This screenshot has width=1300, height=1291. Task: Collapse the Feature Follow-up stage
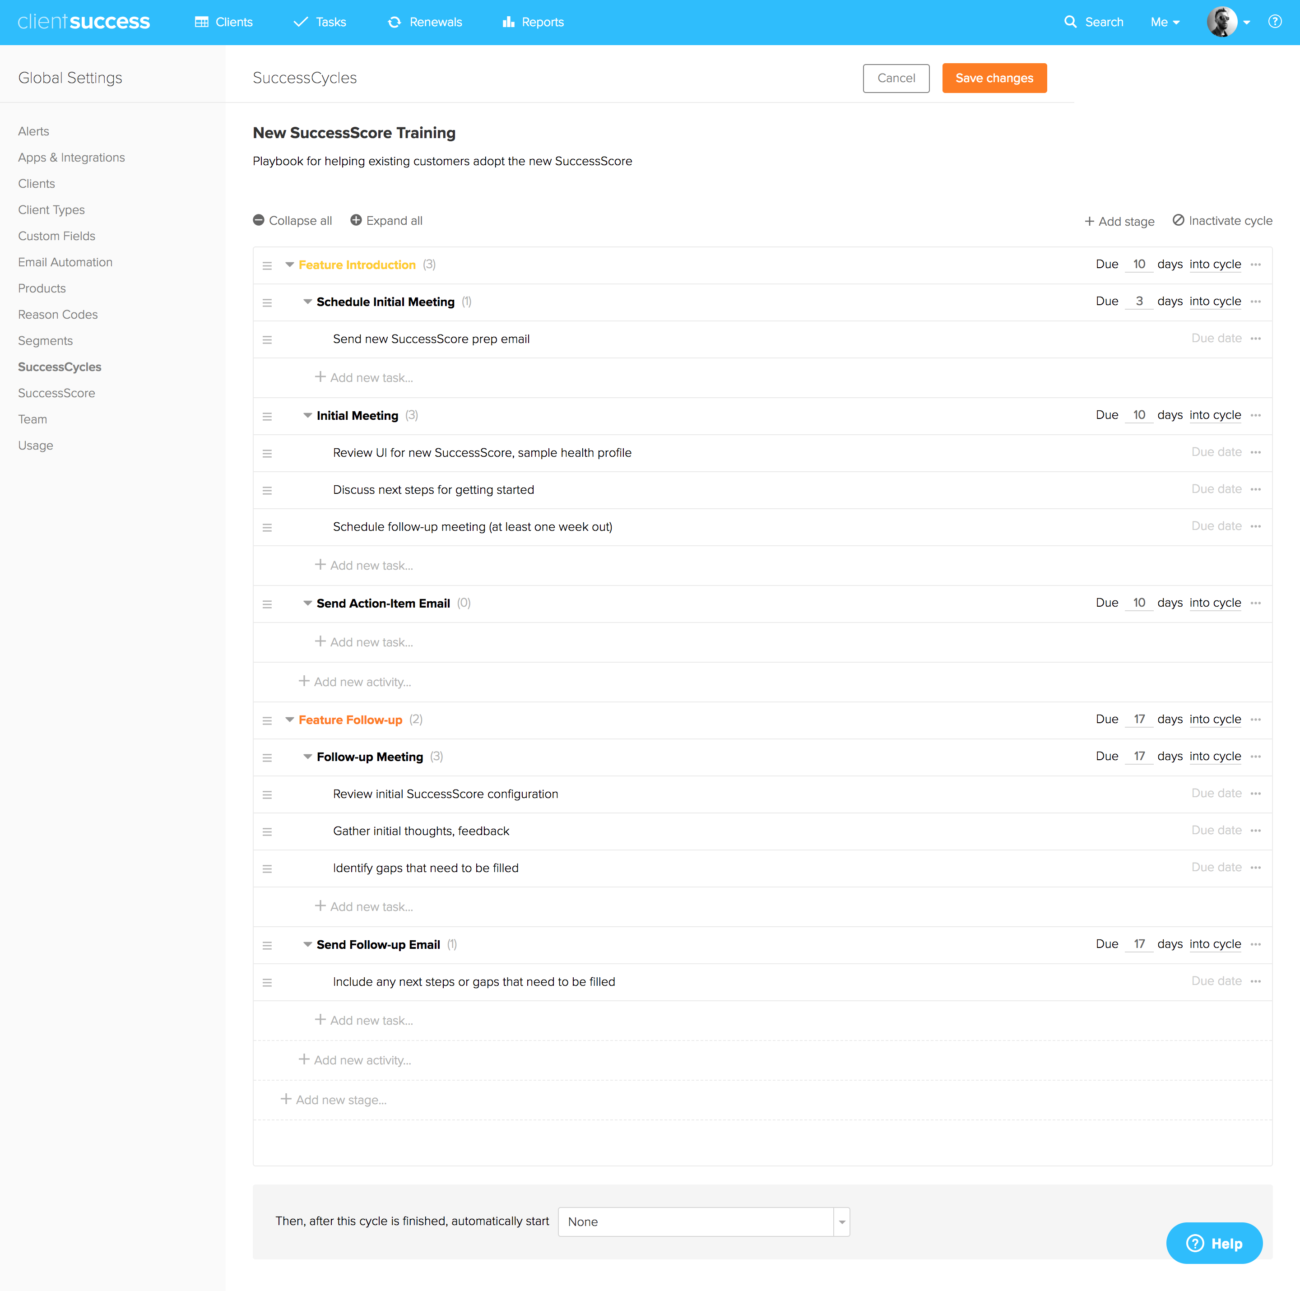(x=289, y=719)
